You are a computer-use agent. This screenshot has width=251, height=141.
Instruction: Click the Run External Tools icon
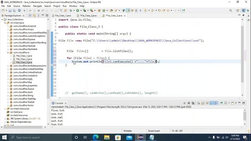[x=91, y=11]
